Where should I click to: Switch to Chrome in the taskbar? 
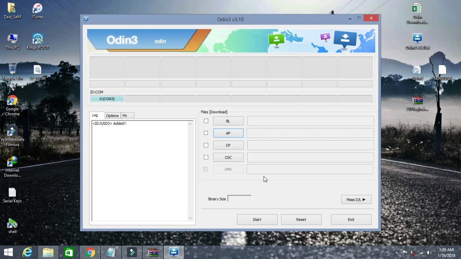click(90, 253)
